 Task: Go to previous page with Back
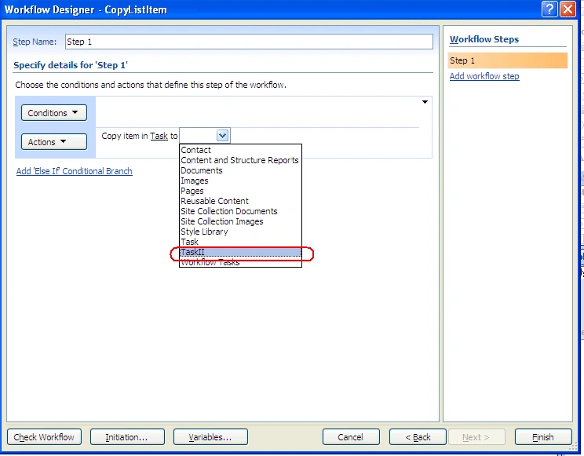[x=418, y=437]
